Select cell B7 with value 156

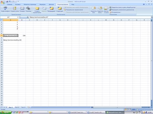pyautogui.click(x=22, y=36)
